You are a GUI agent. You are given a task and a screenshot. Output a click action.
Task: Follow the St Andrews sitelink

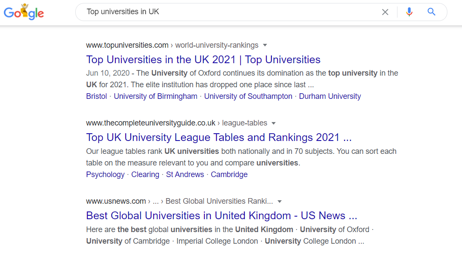pos(185,174)
